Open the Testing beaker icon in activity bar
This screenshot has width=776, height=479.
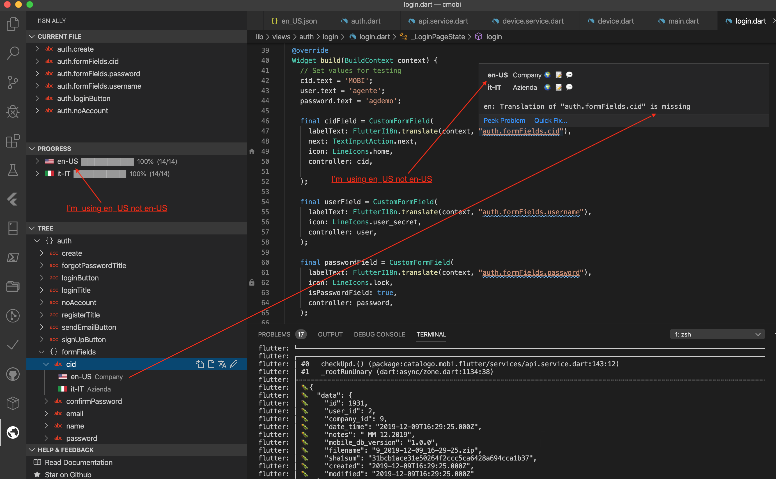[x=13, y=170]
